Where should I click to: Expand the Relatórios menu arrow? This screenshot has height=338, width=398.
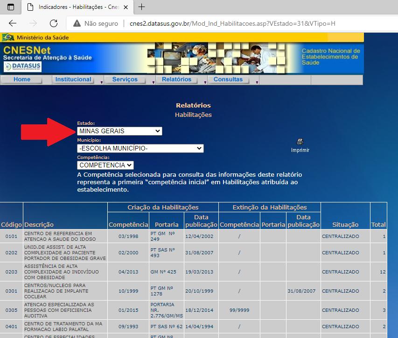click(x=205, y=82)
